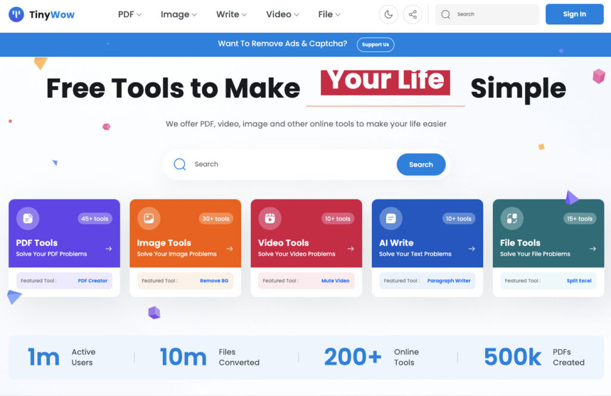Click the arrow on File Tools card
This screenshot has width=611, height=396.
pos(593,248)
